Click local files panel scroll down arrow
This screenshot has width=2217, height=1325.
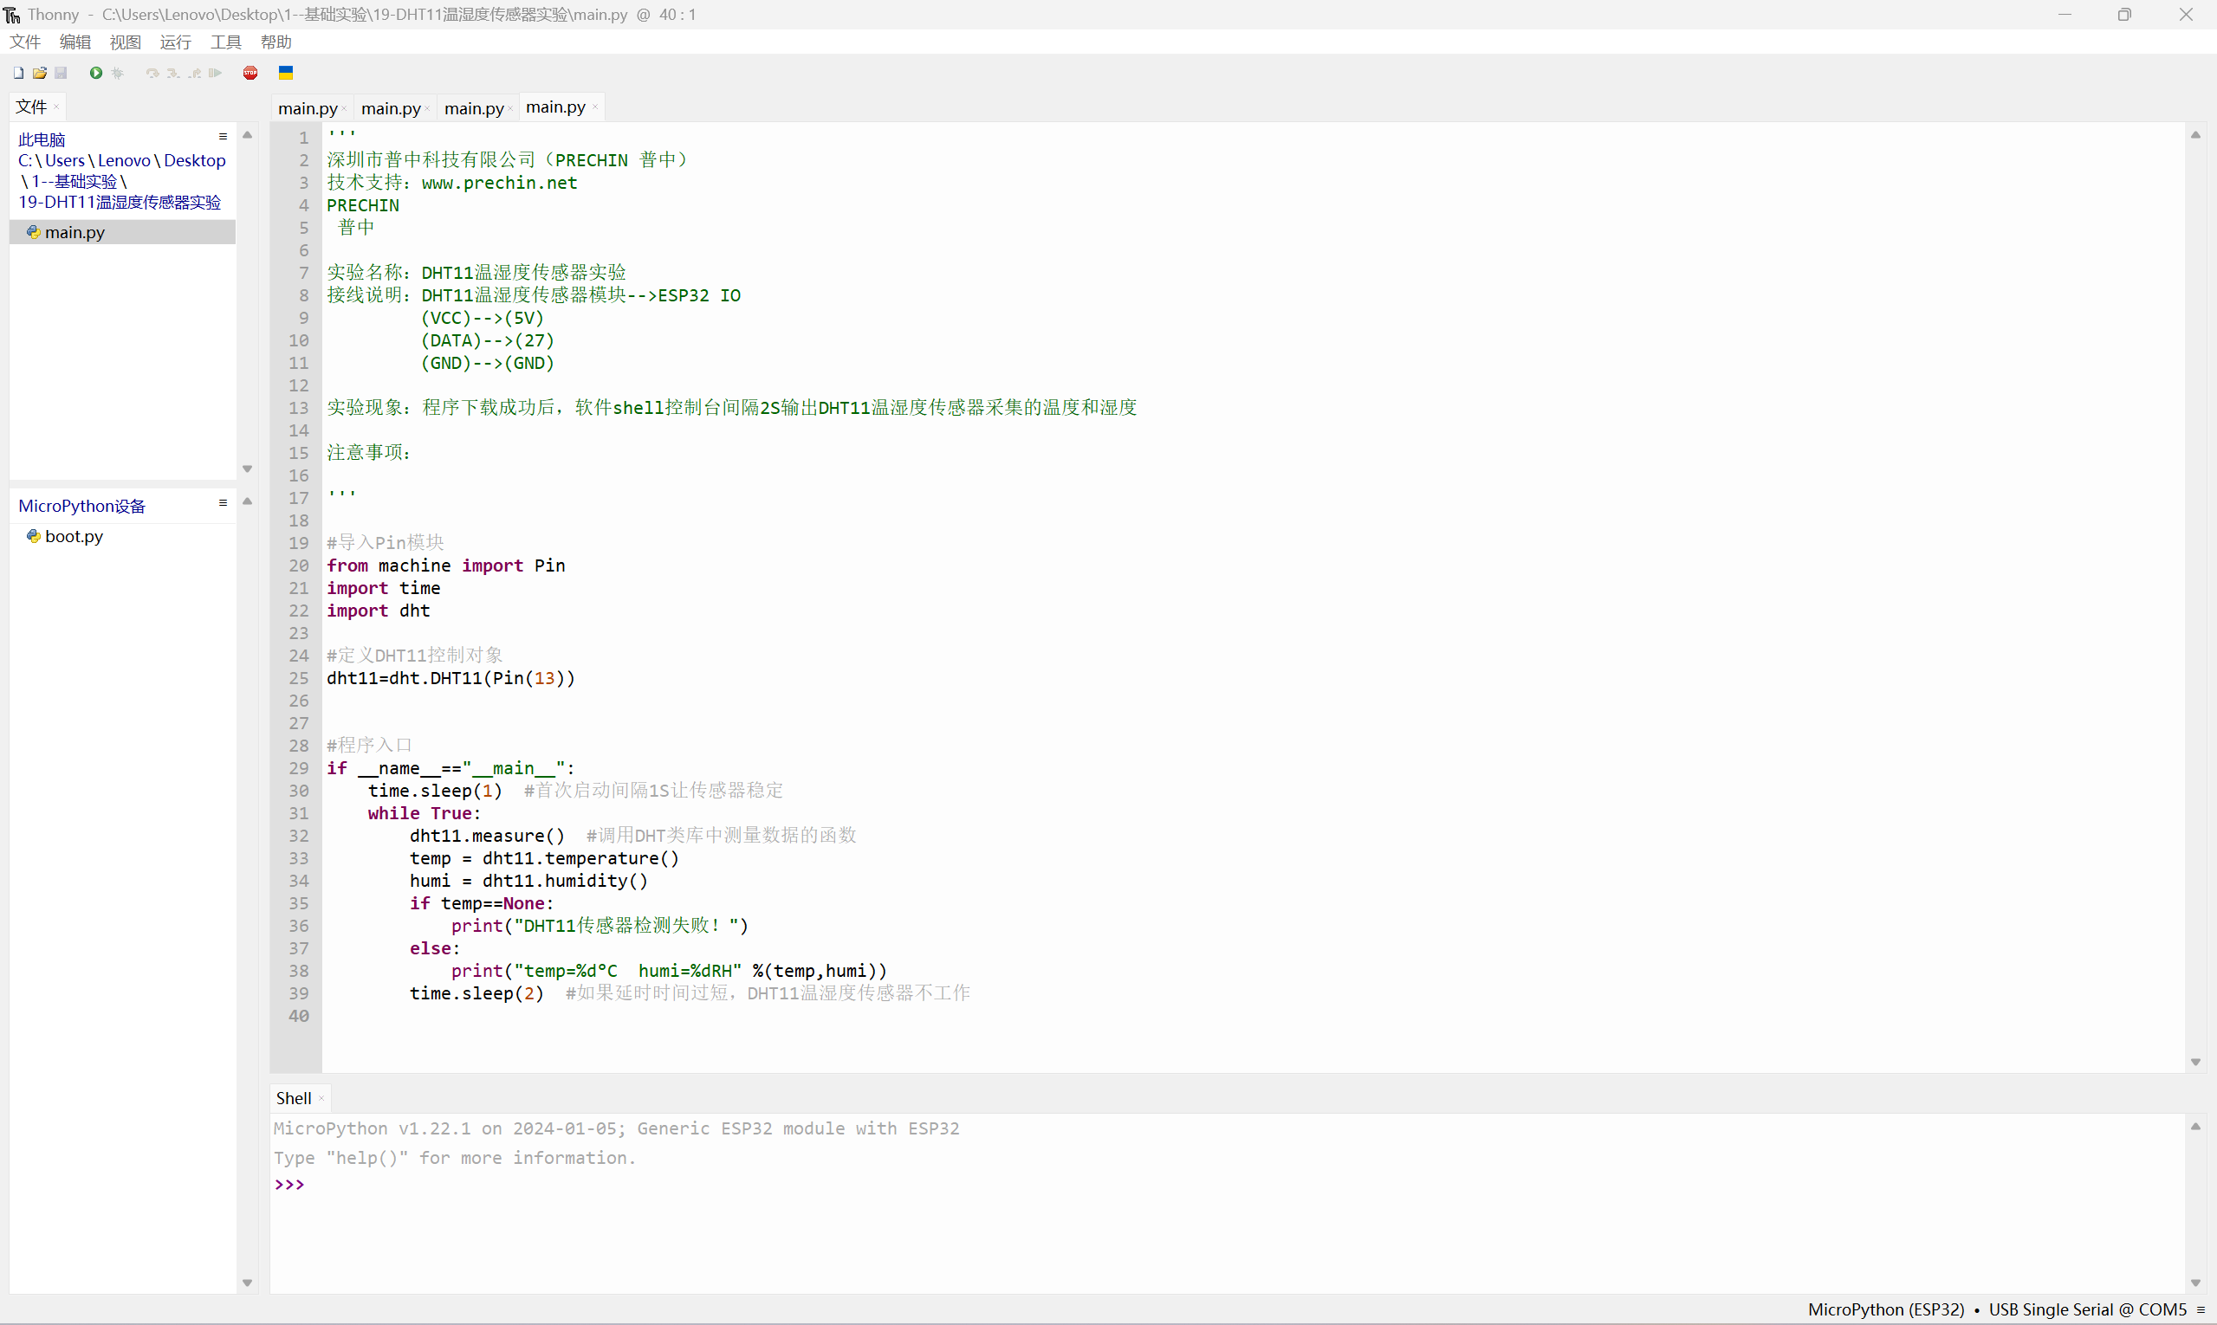[248, 469]
